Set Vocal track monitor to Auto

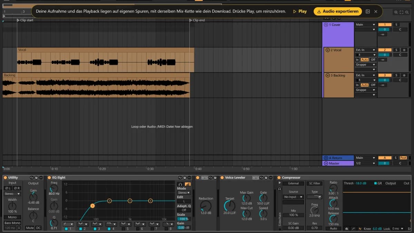pyautogui.click(x=365, y=60)
